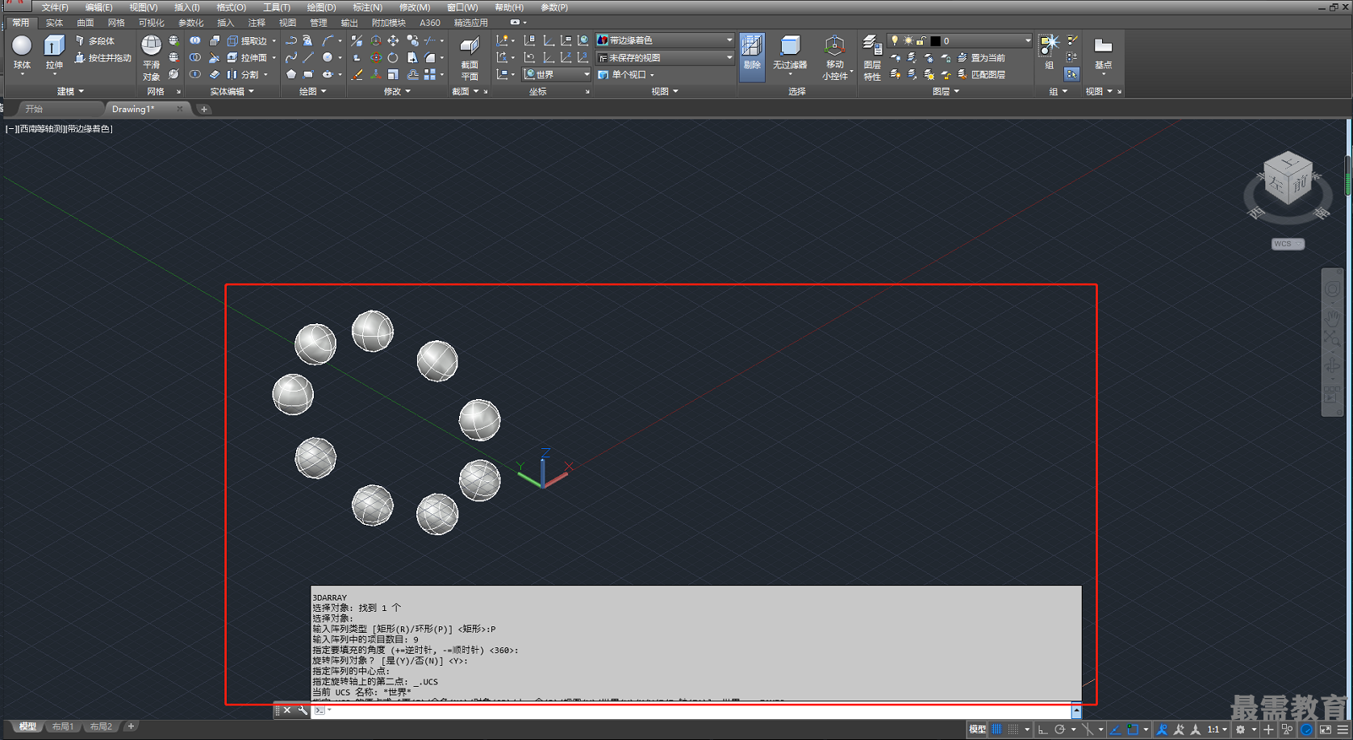
Task: Activate the 按住并拖动 (Presspull) tool
Action: 102,58
